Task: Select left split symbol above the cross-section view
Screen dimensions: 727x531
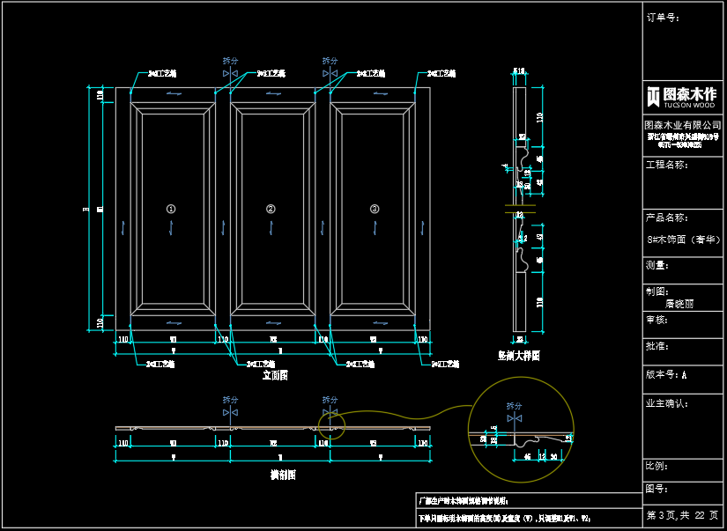Action: pyautogui.click(x=230, y=411)
